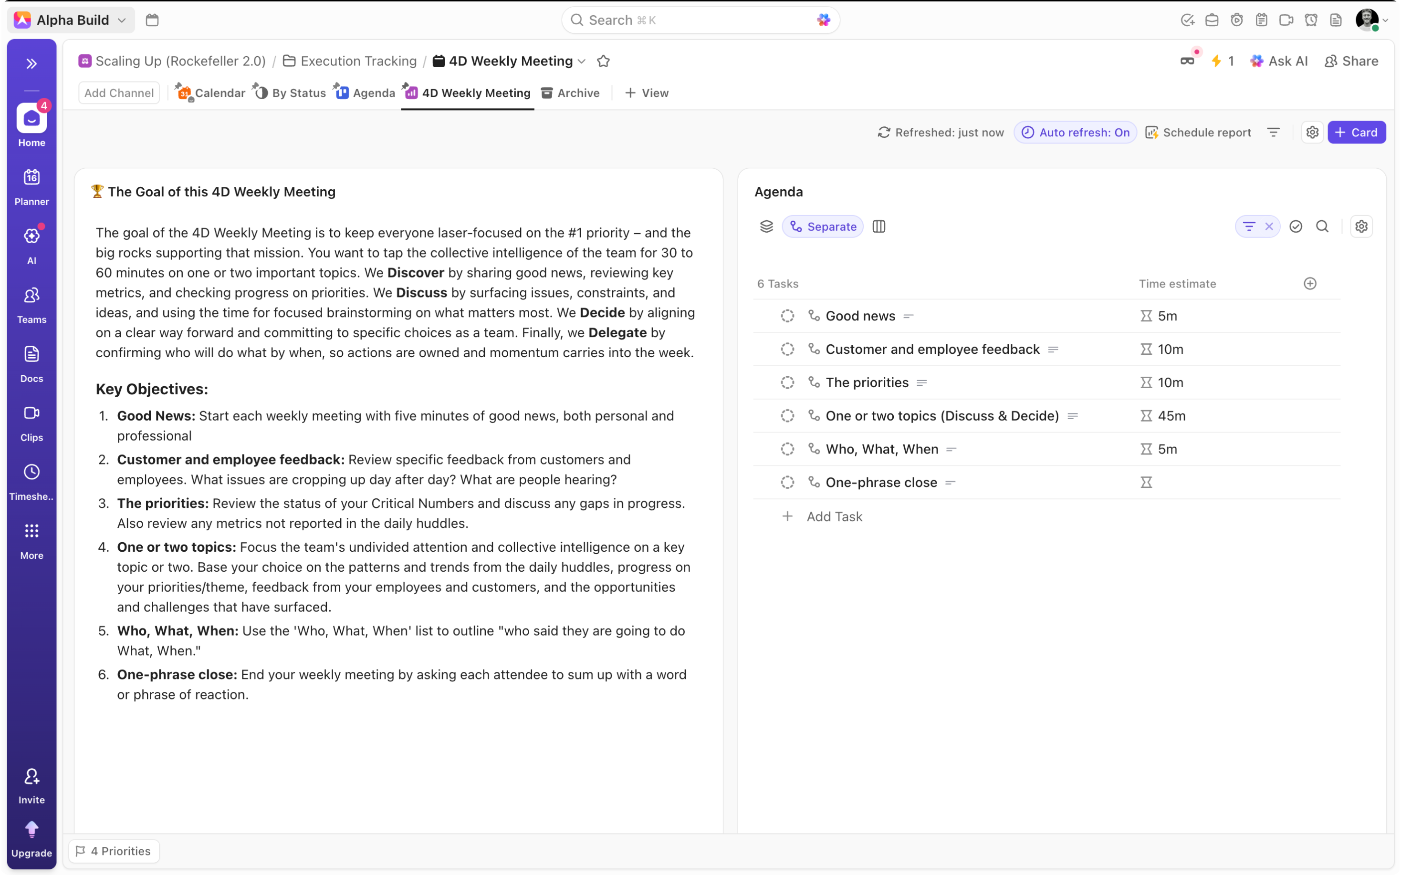This screenshot has height=875, width=1401.
Task: Open the Alpha Build workspace dropdown
Action: click(72, 20)
